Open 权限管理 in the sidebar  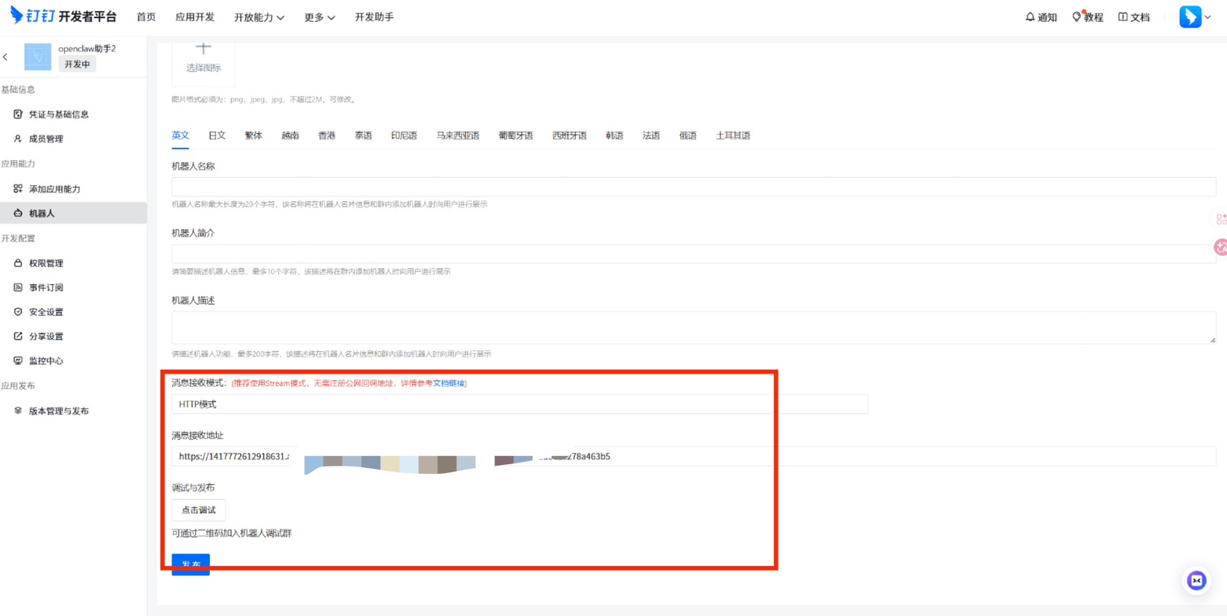[x=46, y=263]
